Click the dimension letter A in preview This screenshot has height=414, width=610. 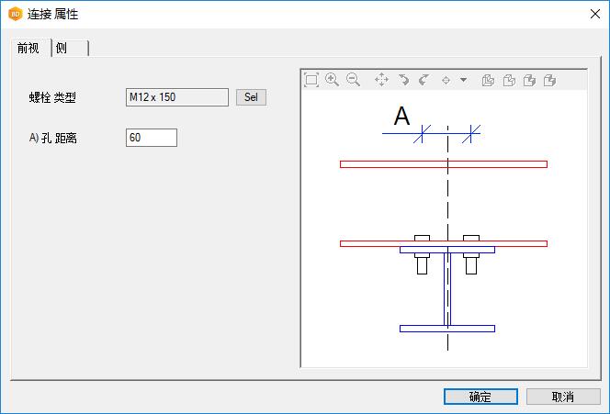point(401,116)
